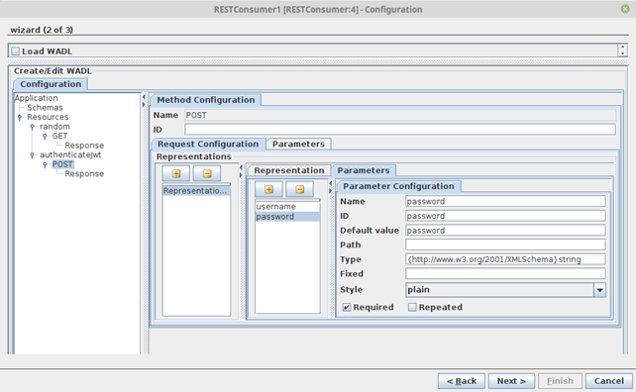The image size is (636, 392).
Task: Collapse the Resources tree node
Action: 20,117
